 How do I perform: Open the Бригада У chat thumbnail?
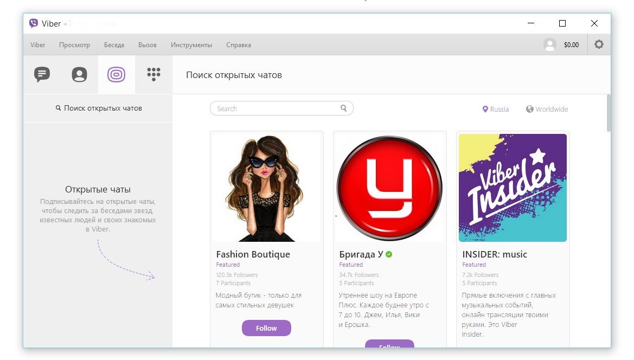[x=389, y=188]
